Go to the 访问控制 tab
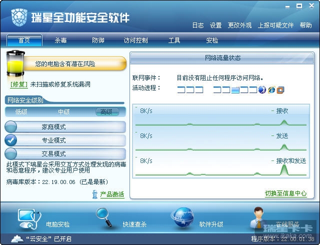Screen dimensions: 320x245 [x=135, y=40]
